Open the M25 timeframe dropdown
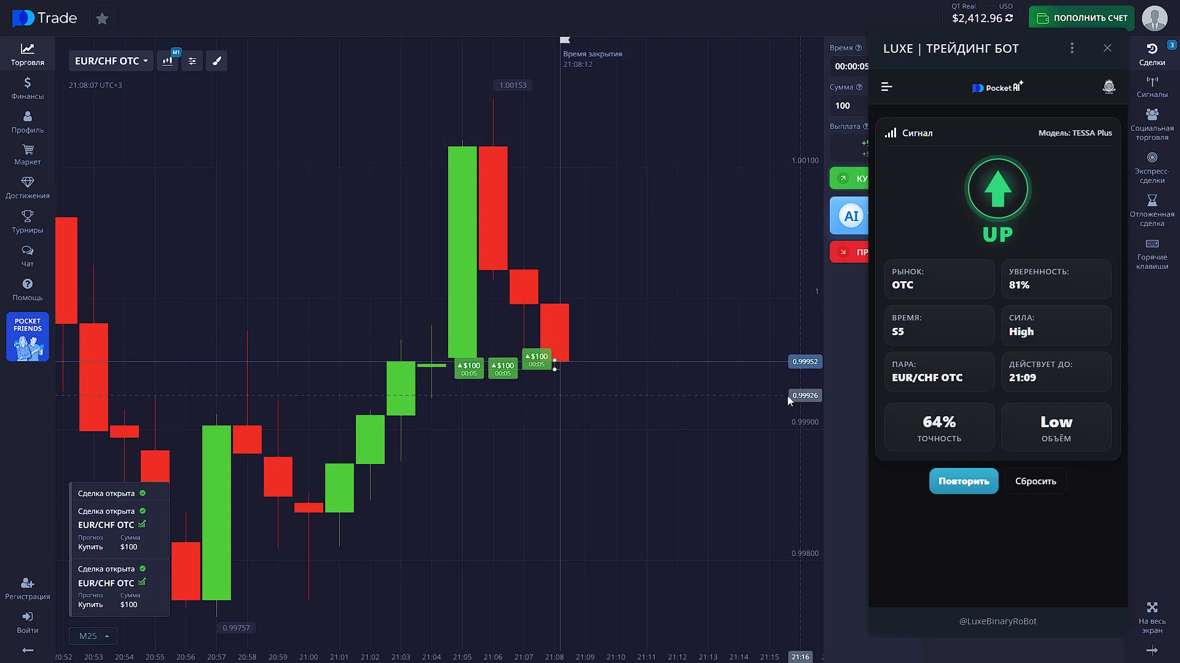This screenshot has height=663, width=1180. 93,636
